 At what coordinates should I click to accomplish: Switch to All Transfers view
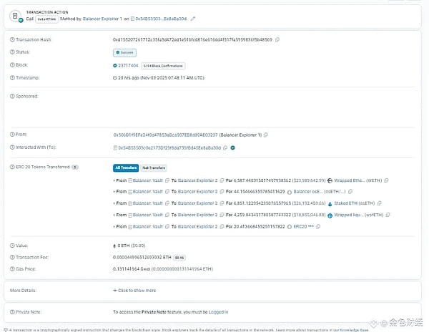tap(126, 167)
